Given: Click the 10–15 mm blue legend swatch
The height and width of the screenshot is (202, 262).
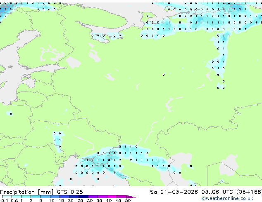Looking at the screenshot, I should tap(55, 197).
